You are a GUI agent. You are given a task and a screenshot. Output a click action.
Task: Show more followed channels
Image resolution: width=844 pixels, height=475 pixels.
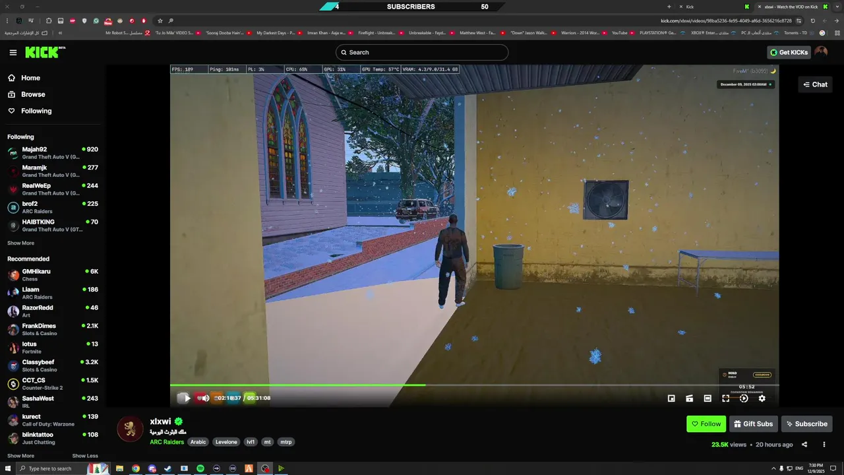[20, 243]
